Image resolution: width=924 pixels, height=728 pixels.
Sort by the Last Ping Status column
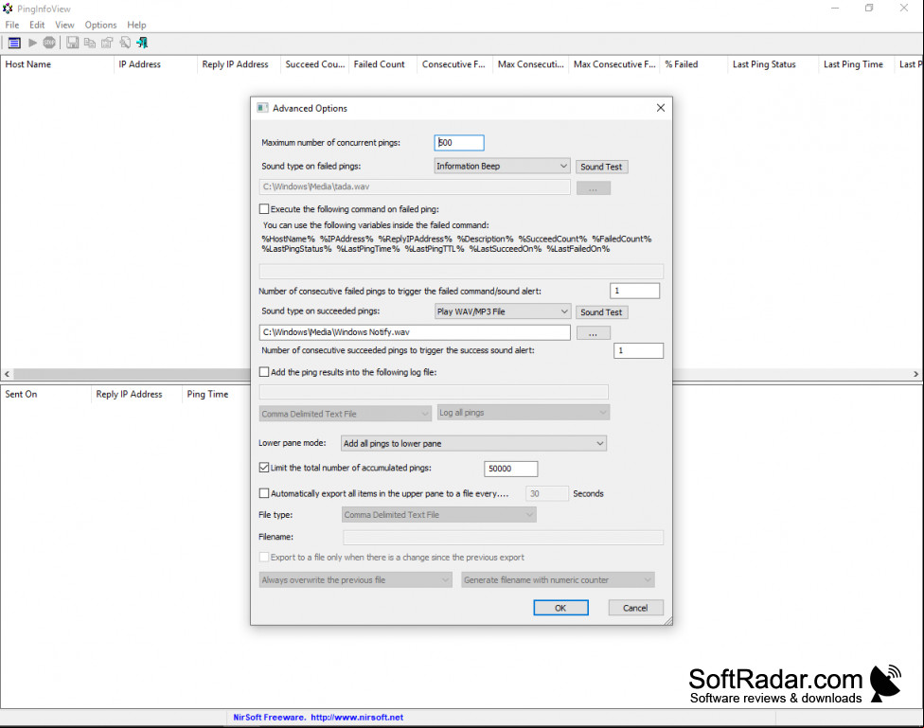[x=773, y=64]
